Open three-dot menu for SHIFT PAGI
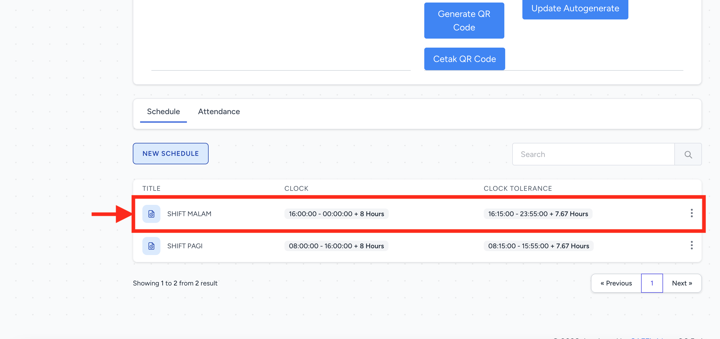The image size is (720, 339). tap(692, 245)
